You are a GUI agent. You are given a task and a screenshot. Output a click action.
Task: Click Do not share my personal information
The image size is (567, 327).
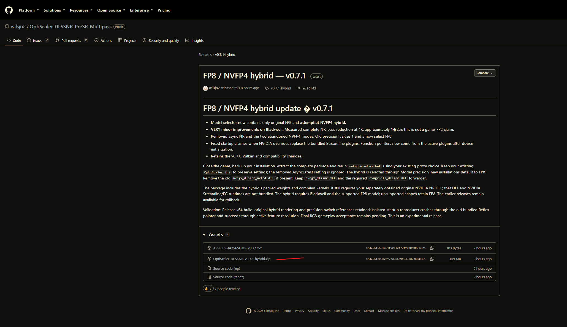point(428,311)
